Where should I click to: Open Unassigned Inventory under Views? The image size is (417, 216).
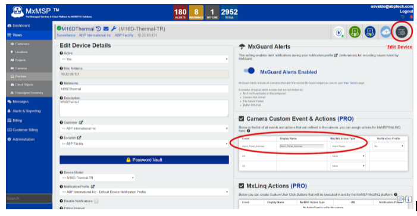pos(29,93)
